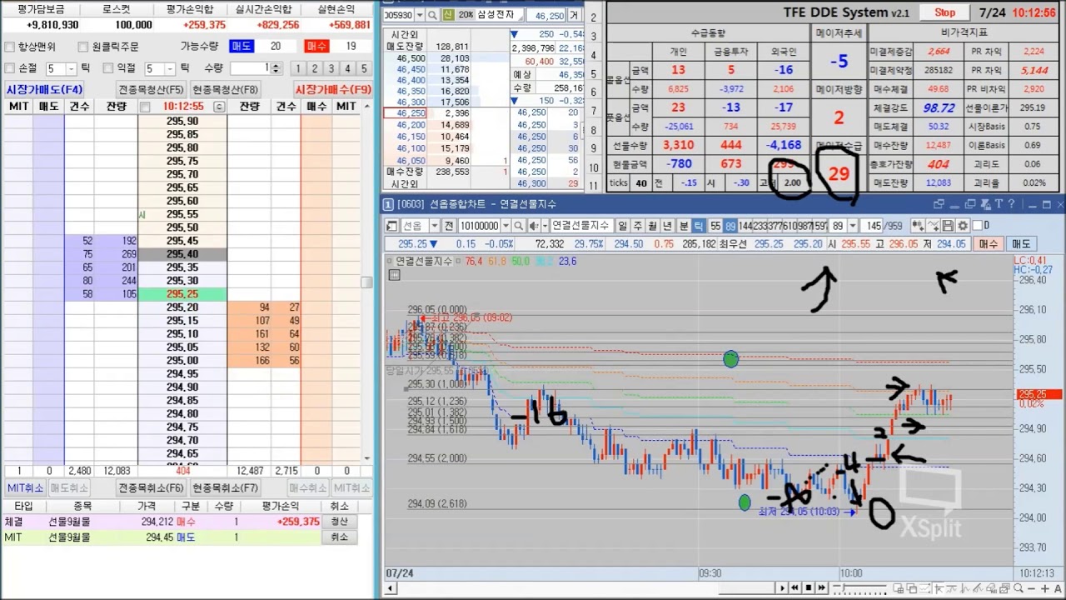The width and height of the screenshot is (1066, 600).
Task: Open the 선옵 type dropdown in the chart
Action: click(x=435, y=225)
